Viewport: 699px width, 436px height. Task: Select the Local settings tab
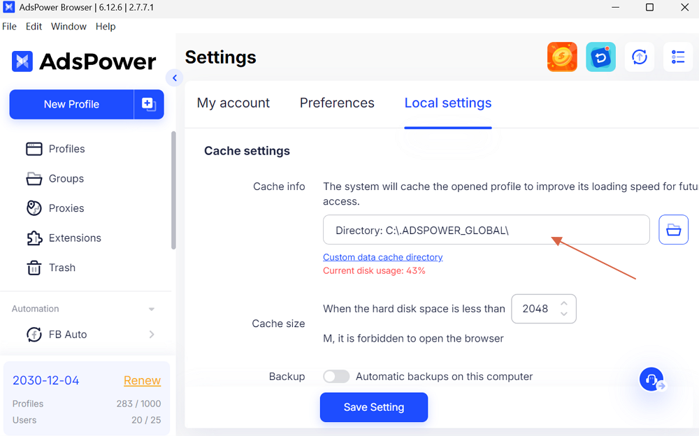[448, 103]
